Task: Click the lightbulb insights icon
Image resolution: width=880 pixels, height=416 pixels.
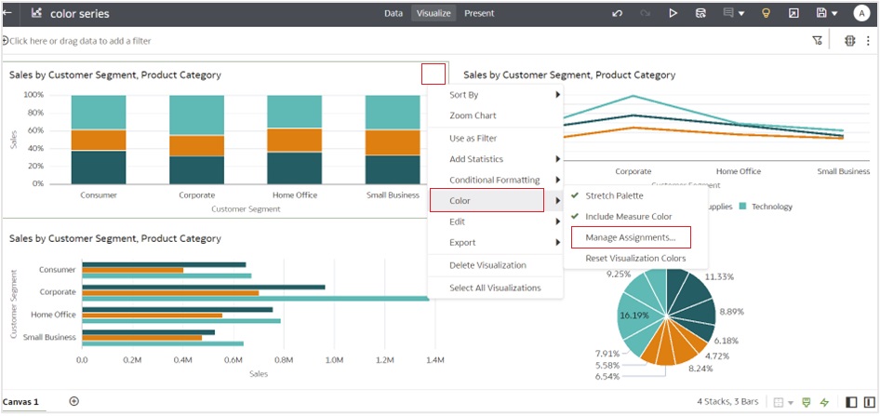Action: click(x=766, y=14)
